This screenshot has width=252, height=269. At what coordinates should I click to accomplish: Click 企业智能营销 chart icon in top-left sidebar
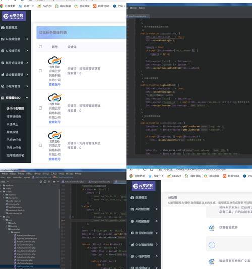3,75
